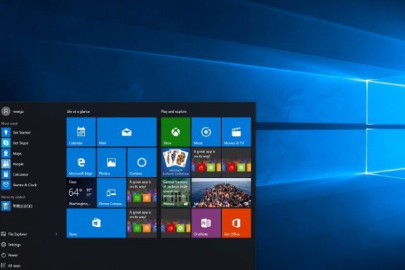Open Microsoft Solitaire Collection tile
Viewport: 405px width, 270px height.
[x=175, y=162]
